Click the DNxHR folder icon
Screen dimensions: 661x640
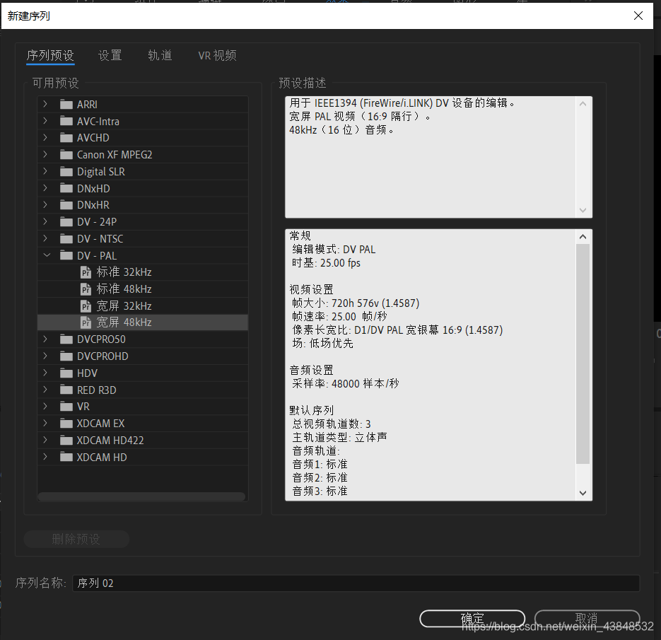[x=66, y=205]
